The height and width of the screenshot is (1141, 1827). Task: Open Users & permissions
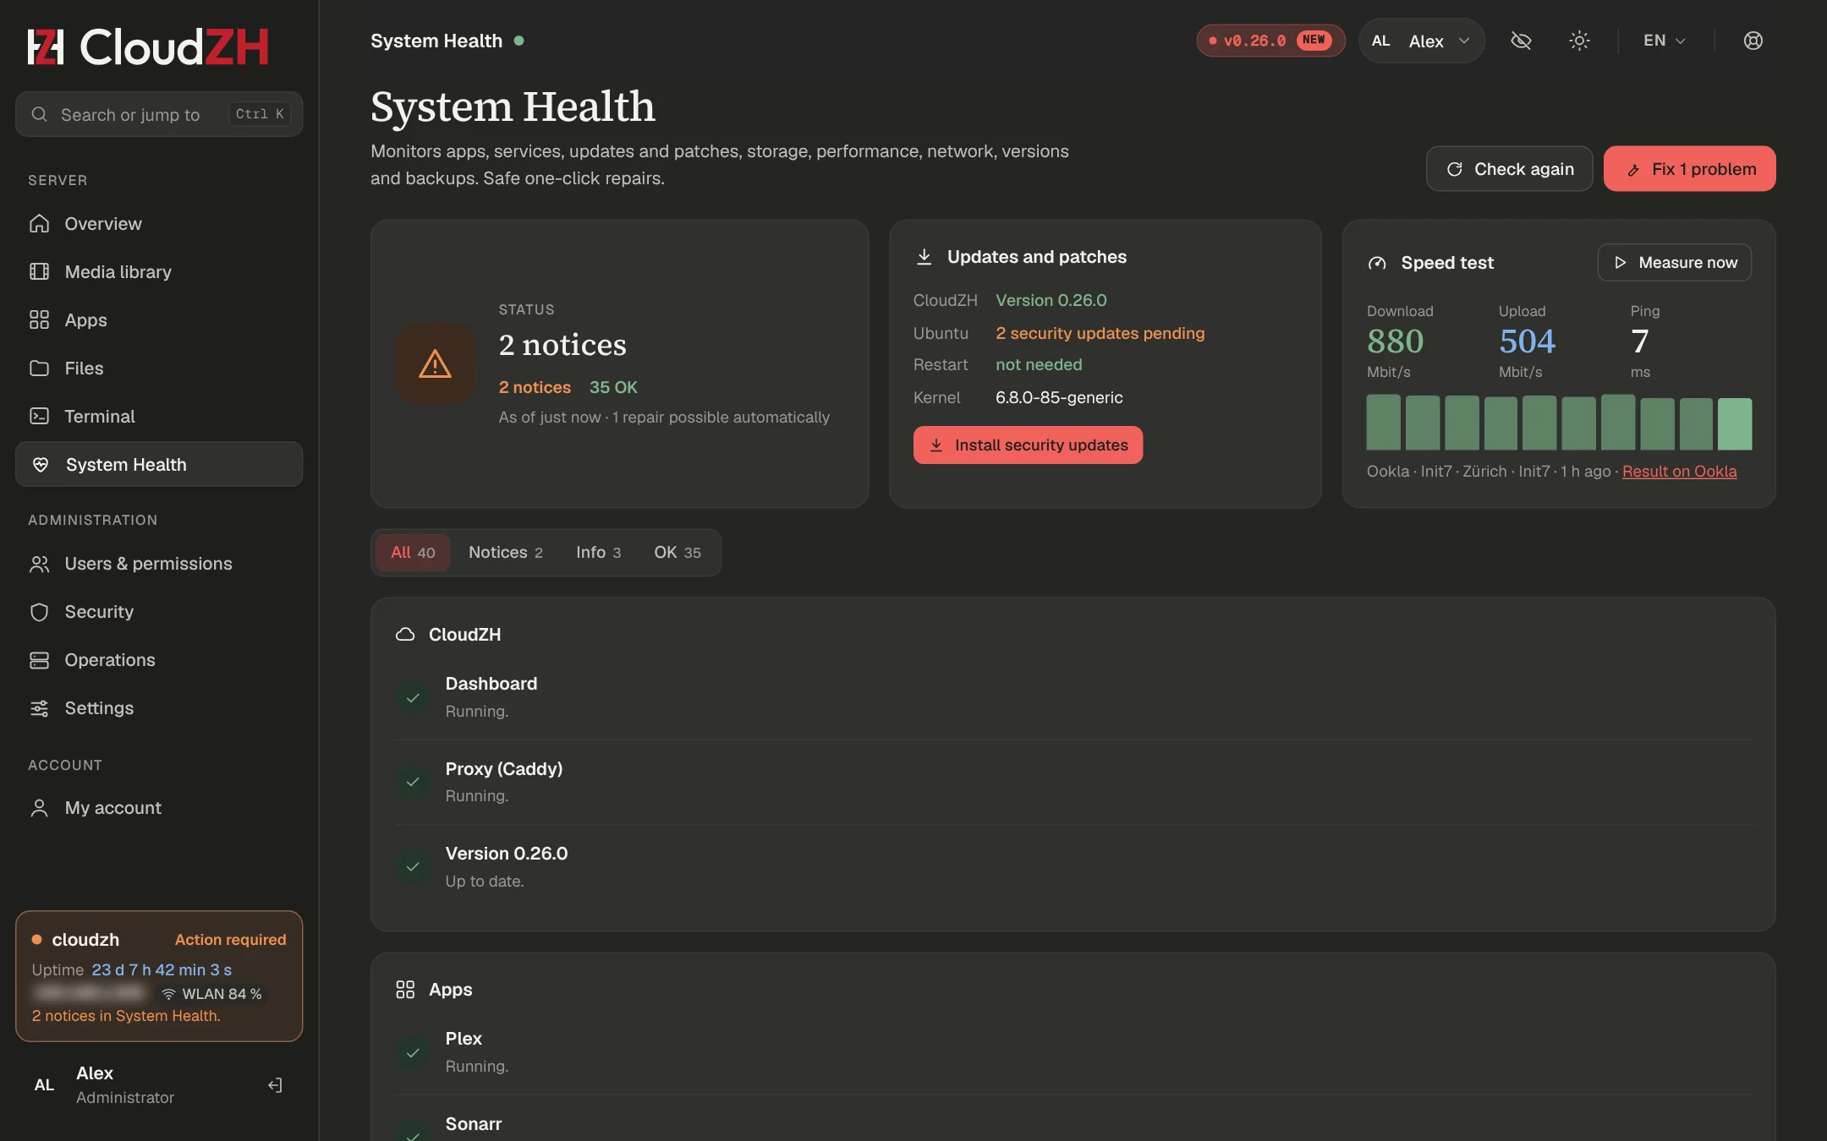click(x=159, y=563)
